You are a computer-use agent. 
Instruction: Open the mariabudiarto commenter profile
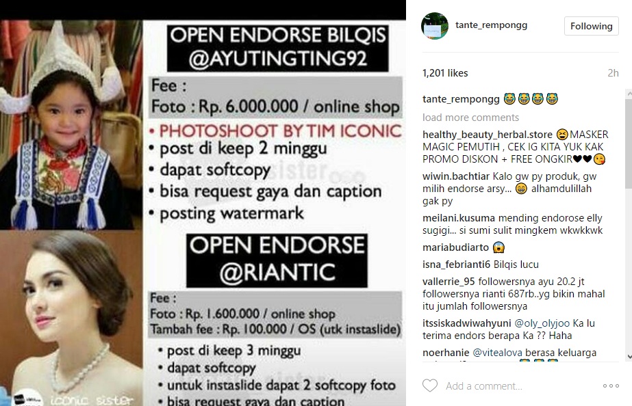455,247
